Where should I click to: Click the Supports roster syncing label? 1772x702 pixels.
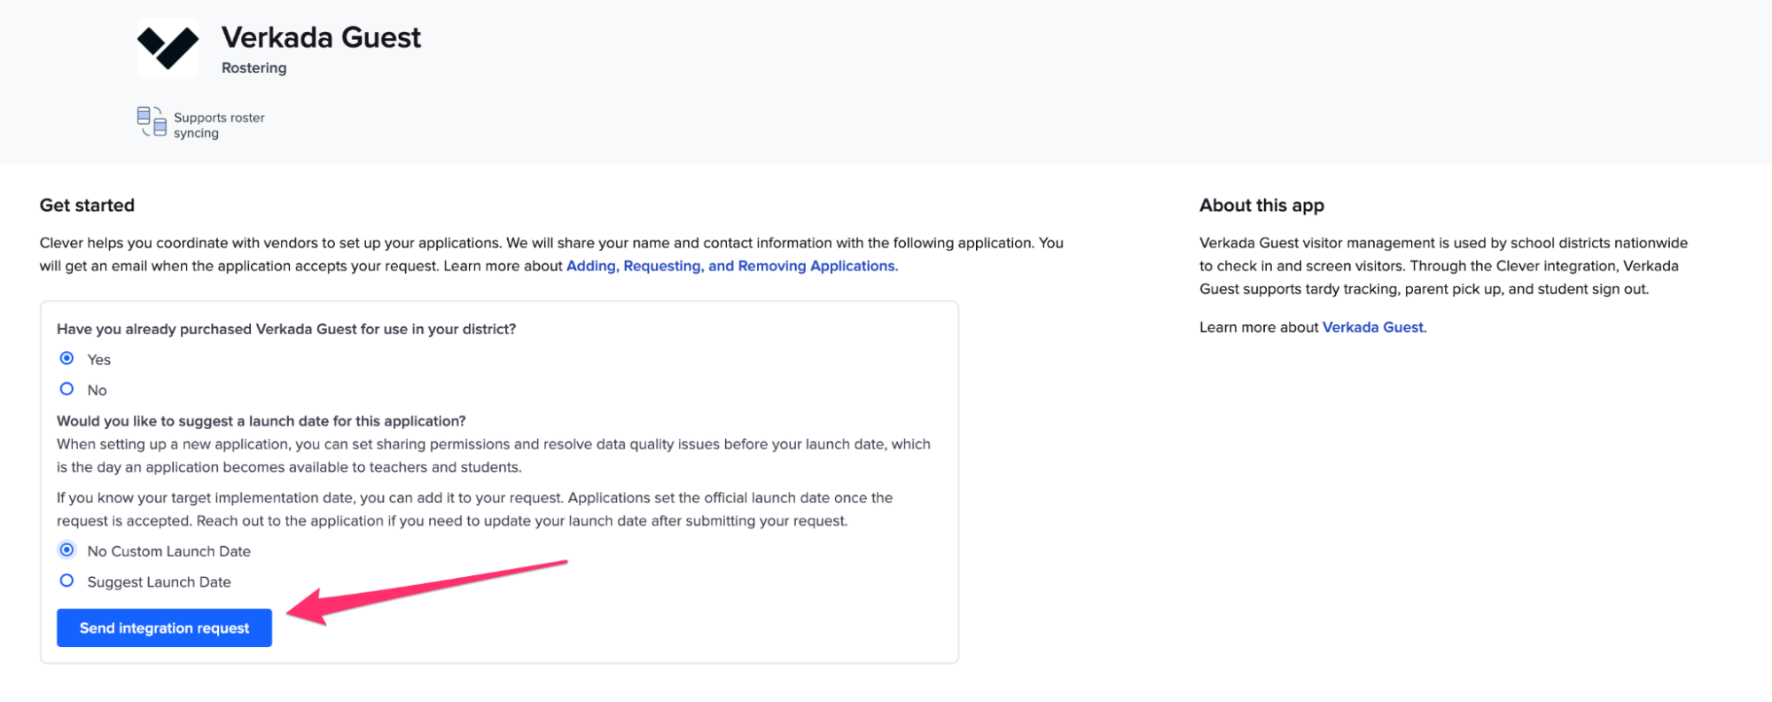point(218,125)
